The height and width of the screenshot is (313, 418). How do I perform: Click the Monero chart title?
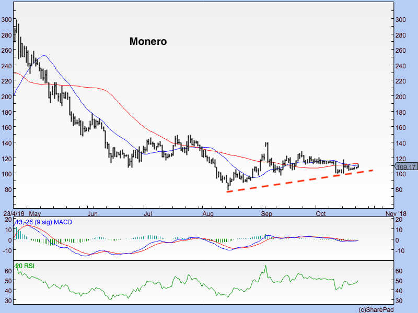tap(148, 41)
